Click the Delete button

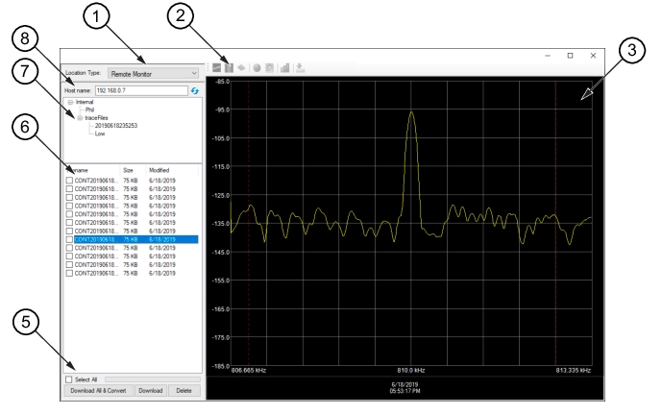click(183, 391)
